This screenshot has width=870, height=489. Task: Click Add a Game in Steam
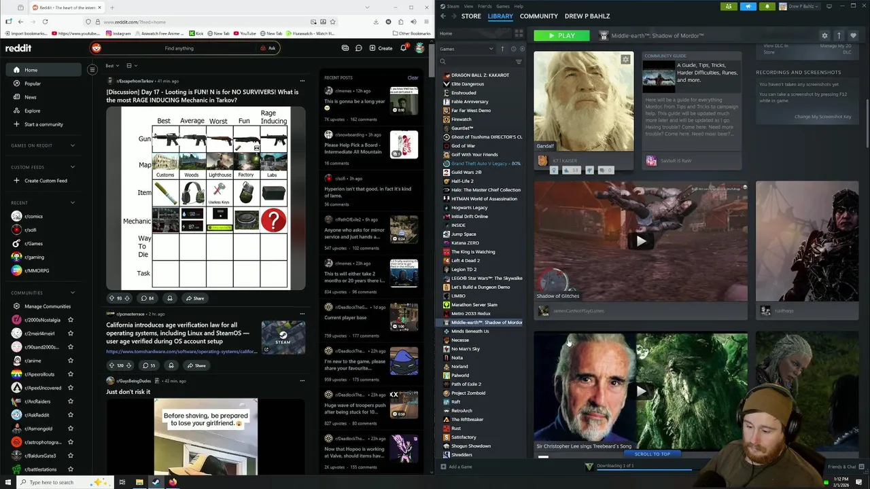click(x=456, y=467)
